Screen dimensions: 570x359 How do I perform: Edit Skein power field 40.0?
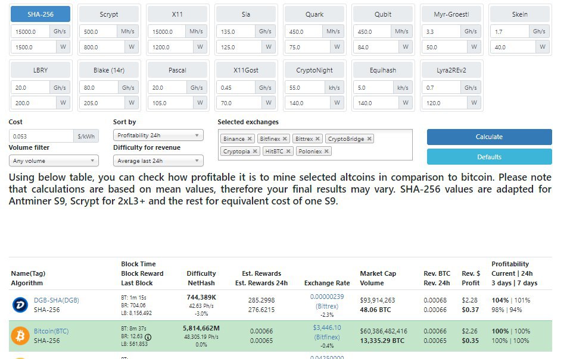pyautogui.click(x=513, y=47)
